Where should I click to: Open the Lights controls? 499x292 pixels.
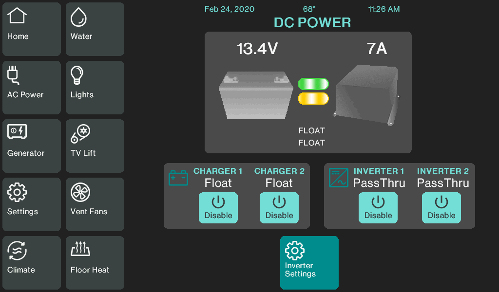click(x=95, y=88)
